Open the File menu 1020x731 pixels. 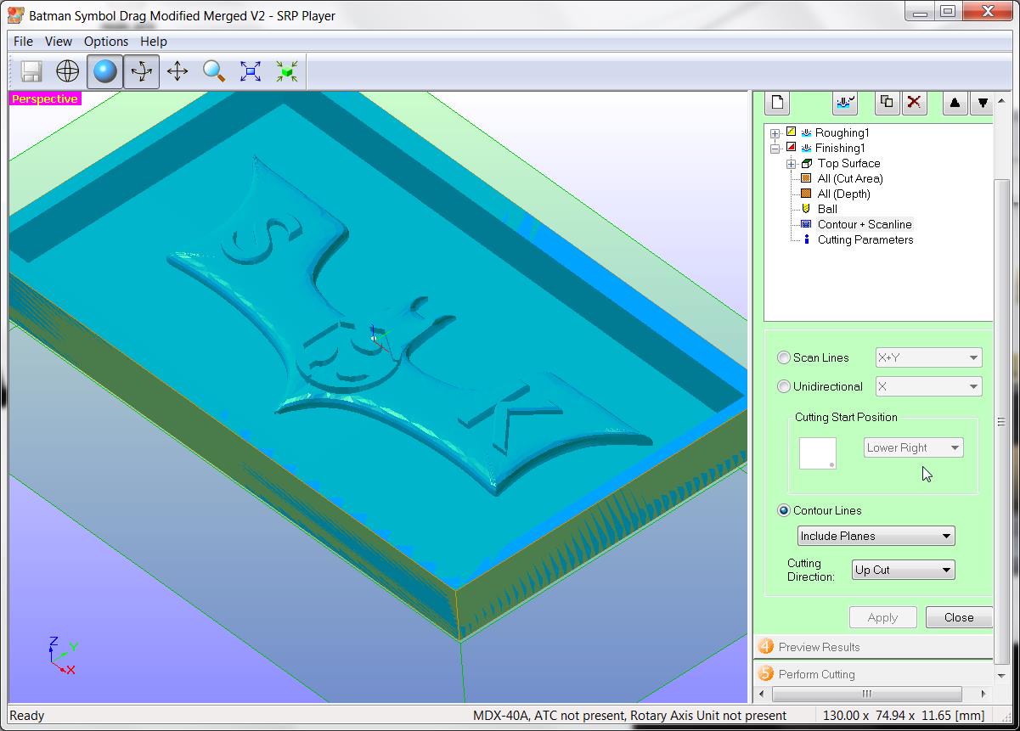23,41
